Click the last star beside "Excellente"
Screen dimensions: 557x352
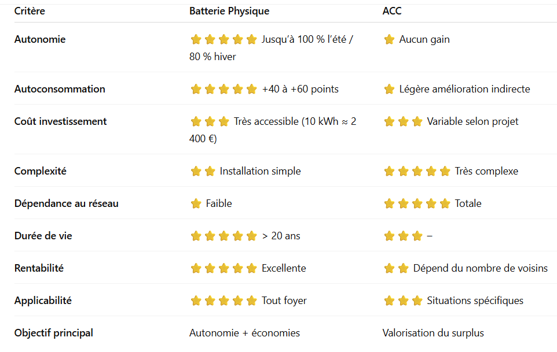[x=251, y=268]
